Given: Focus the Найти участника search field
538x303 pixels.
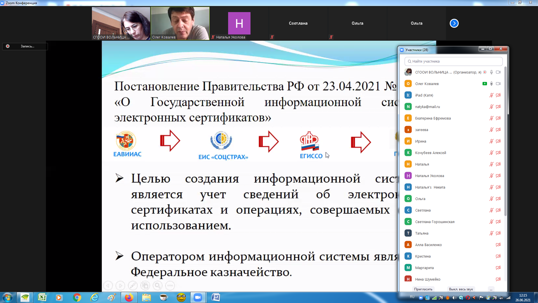Looking at the screenshot, I should click(453, 61).
